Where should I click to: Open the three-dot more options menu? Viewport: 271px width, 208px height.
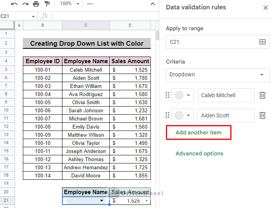coord(90,4)
